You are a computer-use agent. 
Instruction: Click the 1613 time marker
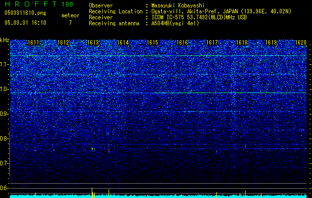(93, 43)
